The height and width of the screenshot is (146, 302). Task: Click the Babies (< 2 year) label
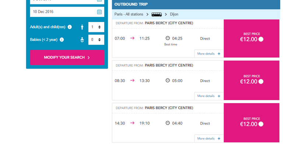pyautogui.click(x=44, y=40)
